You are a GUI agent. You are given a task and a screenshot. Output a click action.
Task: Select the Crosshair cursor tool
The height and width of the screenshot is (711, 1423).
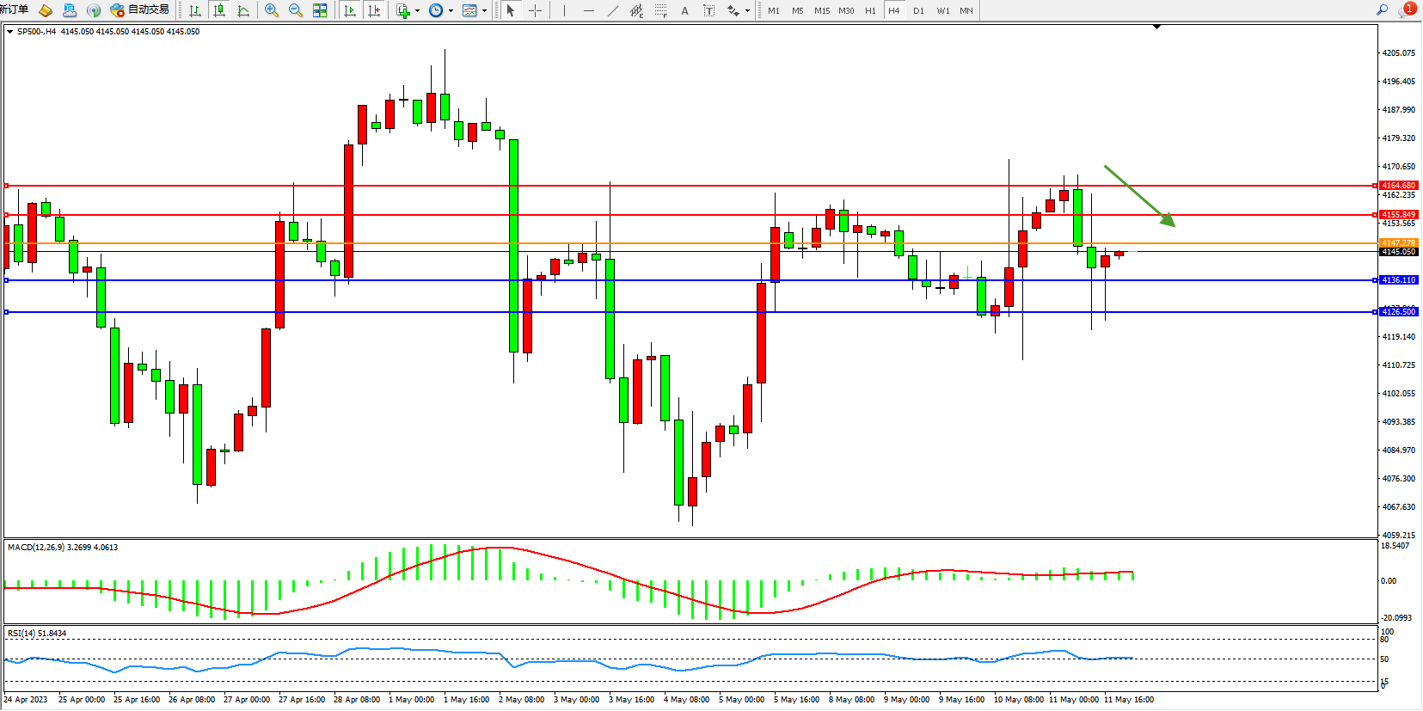pyautogui.click(x=535, y=10)
